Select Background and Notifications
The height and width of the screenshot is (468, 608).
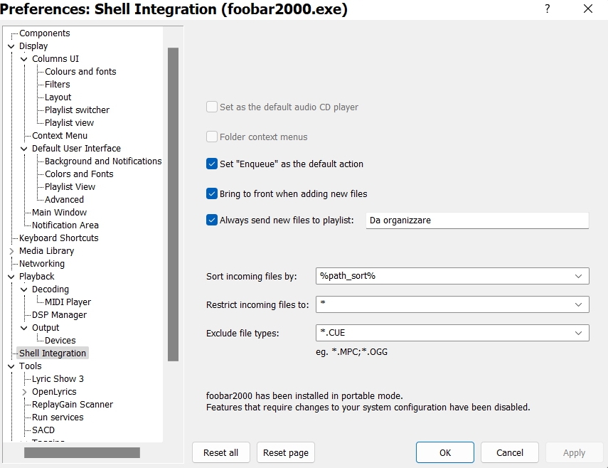coord(103,161)
